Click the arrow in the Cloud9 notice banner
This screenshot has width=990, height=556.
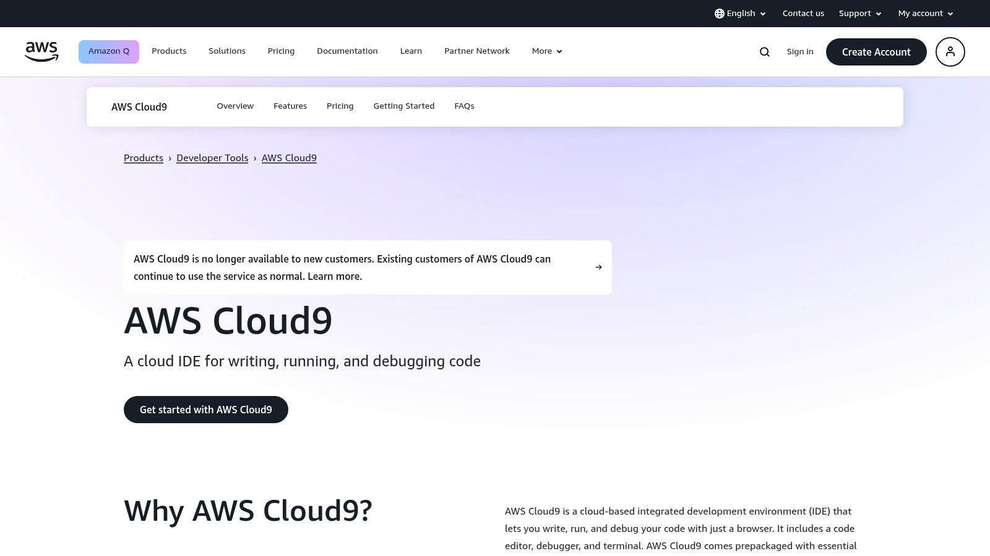pos(598,267)
